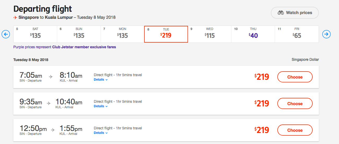Choose the 9:35am departing flight

[x=295, y=104]
